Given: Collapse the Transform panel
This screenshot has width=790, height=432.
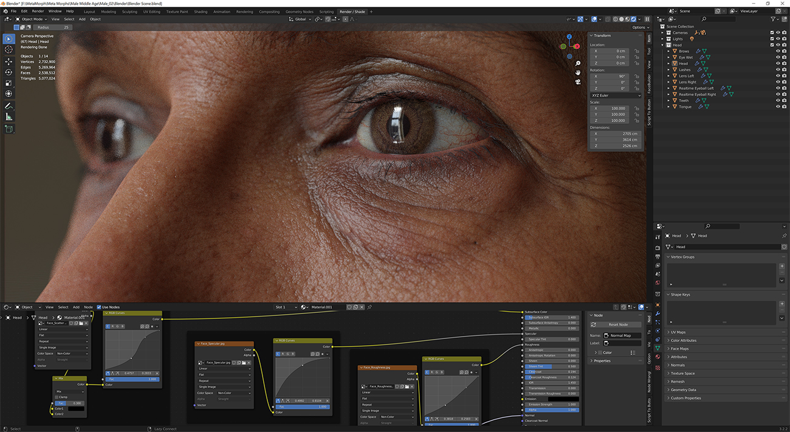Looking at the screenshot, I should (x=602, y=35).
